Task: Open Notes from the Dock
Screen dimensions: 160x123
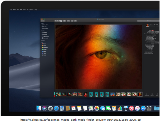Action: click(79, 108)
